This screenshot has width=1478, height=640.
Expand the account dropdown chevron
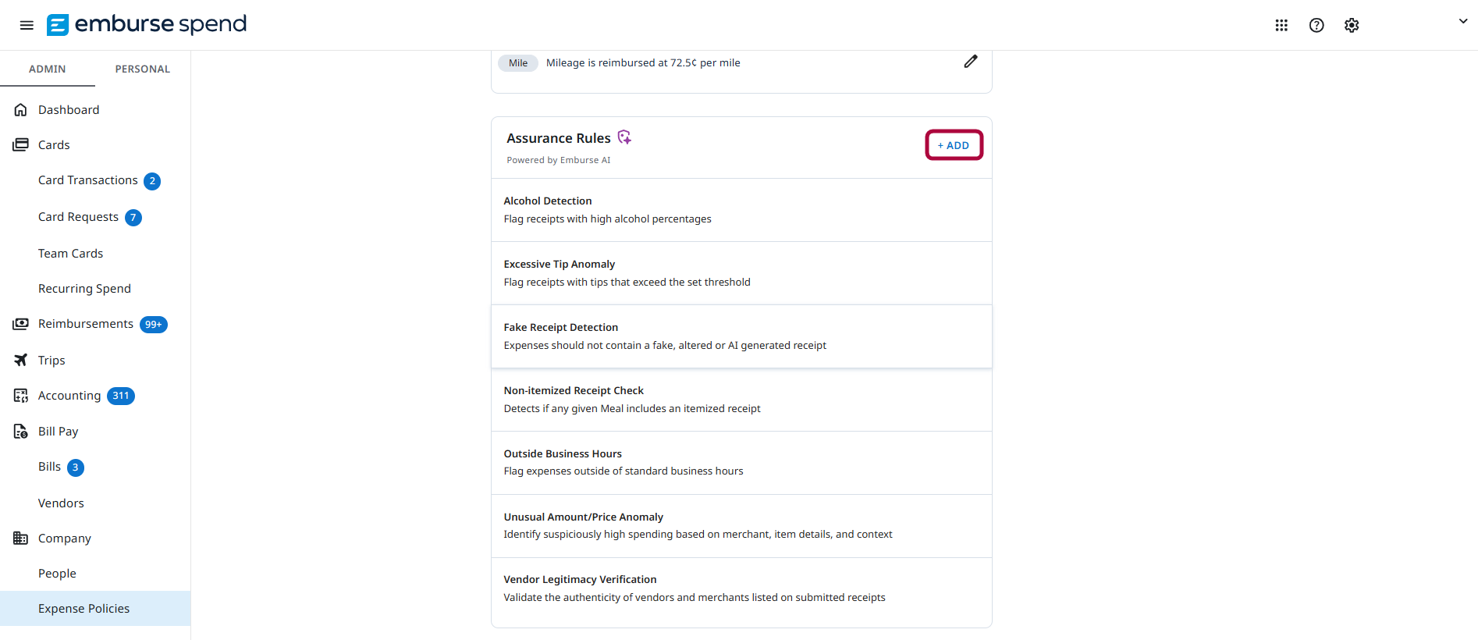tap(1463, 22)
